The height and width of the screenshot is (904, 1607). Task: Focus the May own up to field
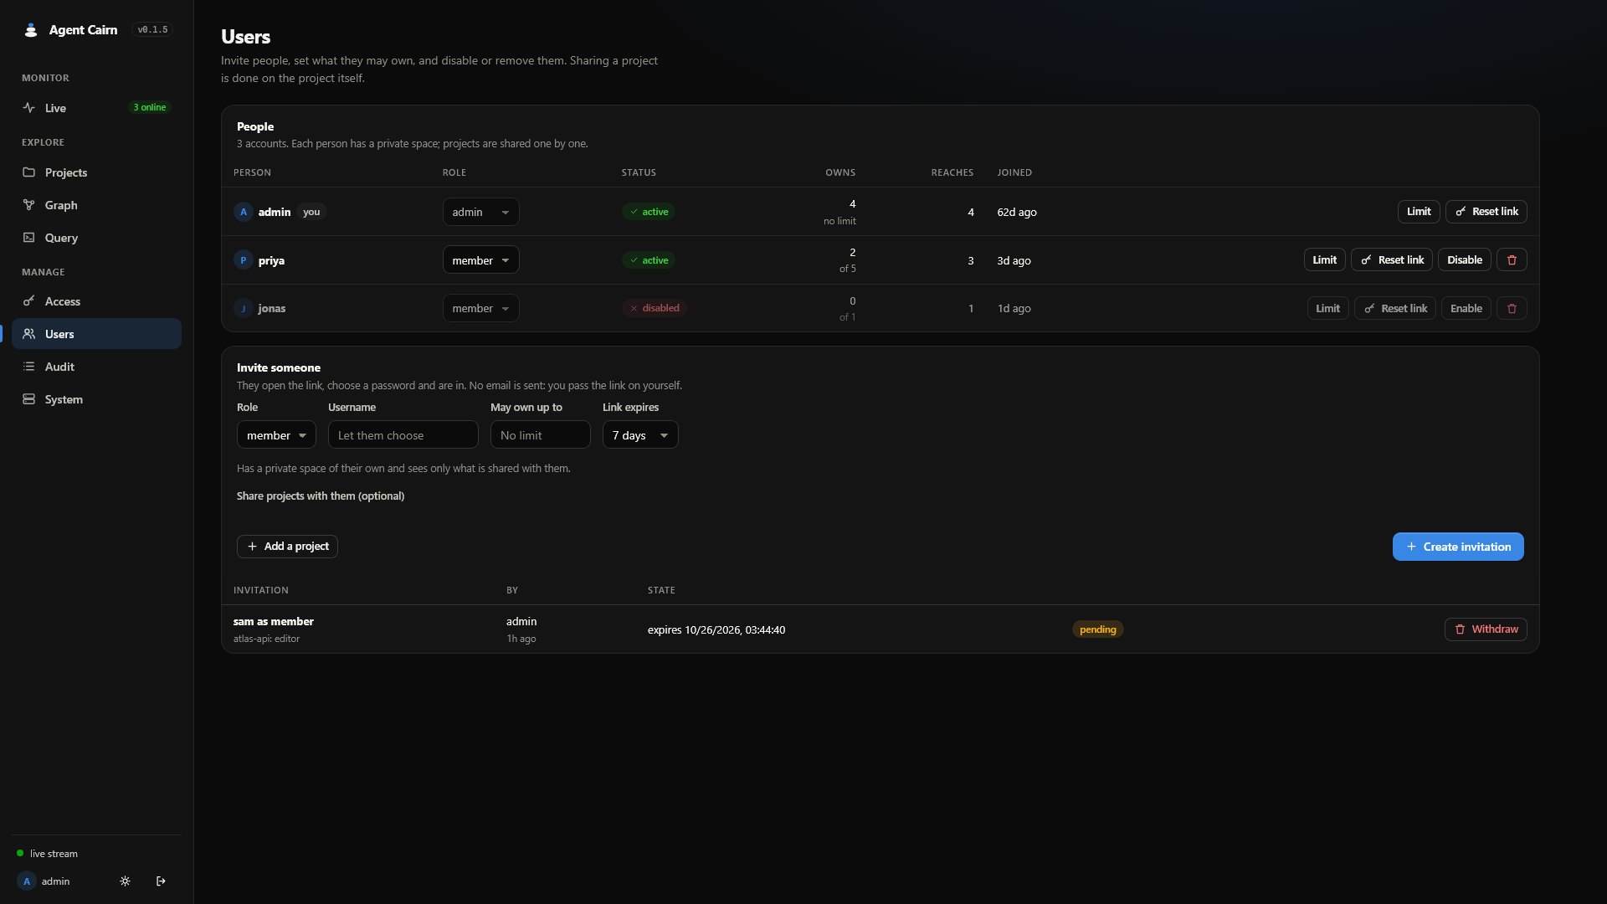[541, 435]
